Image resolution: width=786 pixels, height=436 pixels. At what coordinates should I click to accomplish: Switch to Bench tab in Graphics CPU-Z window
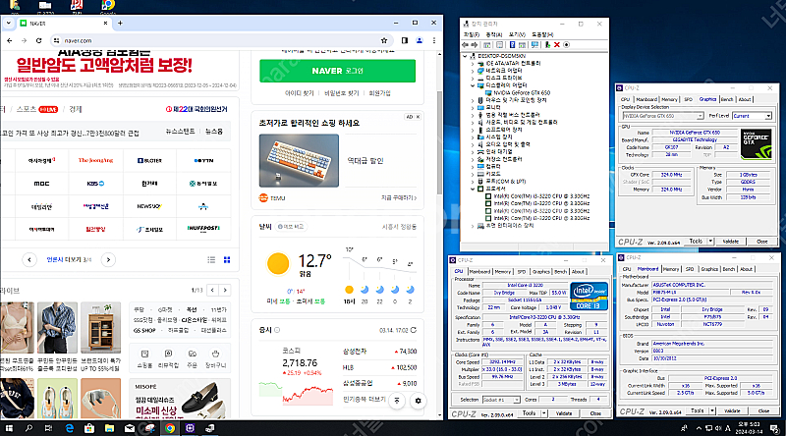click(x=727, y=99)
